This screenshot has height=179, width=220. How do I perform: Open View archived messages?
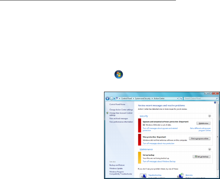118,118
